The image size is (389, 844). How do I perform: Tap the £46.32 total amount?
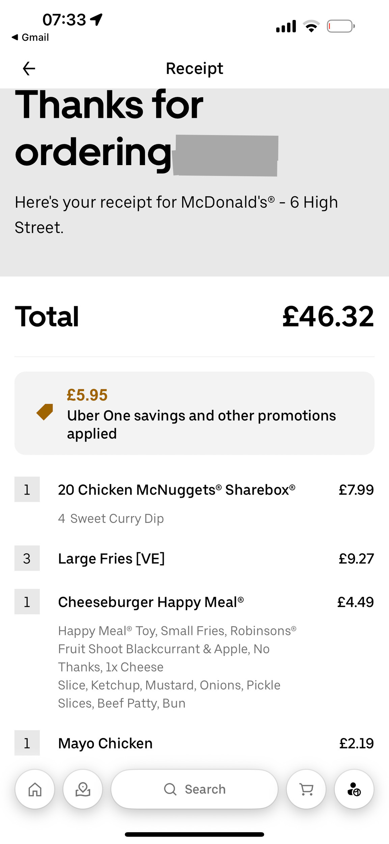tap(328, 316)
